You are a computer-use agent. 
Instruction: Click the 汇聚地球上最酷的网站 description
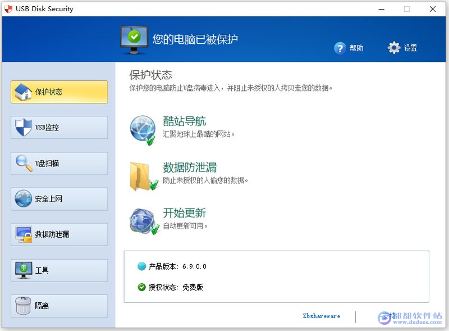[199, 134]
